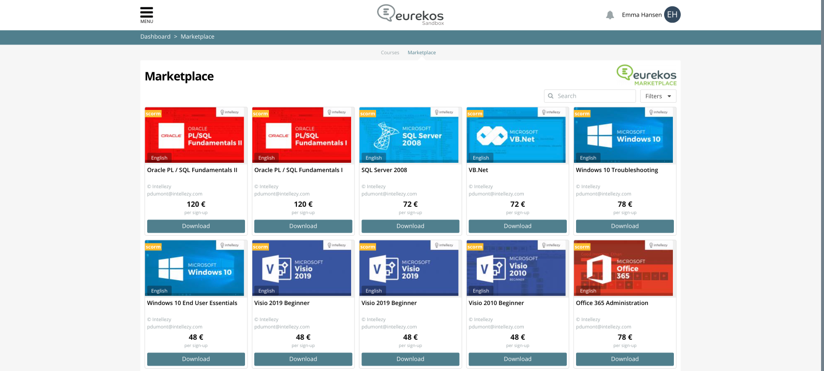The height and width of the screenshot is (371, 824).
Task: Click the English tag on Windows 10 Troubleshooting
Action: [x=588, y=158]
